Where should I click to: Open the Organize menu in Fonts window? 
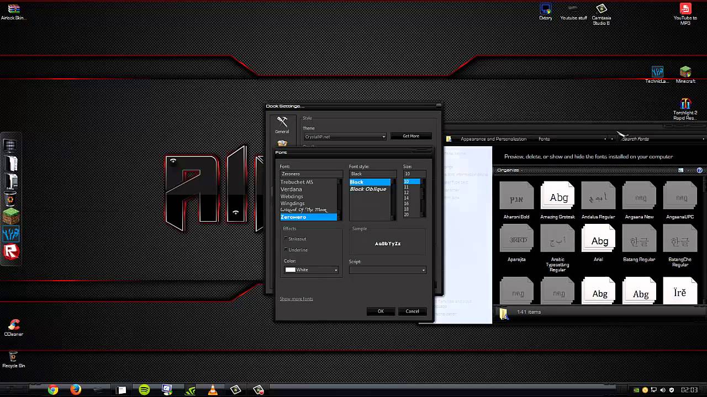click(x=509, y=170)
